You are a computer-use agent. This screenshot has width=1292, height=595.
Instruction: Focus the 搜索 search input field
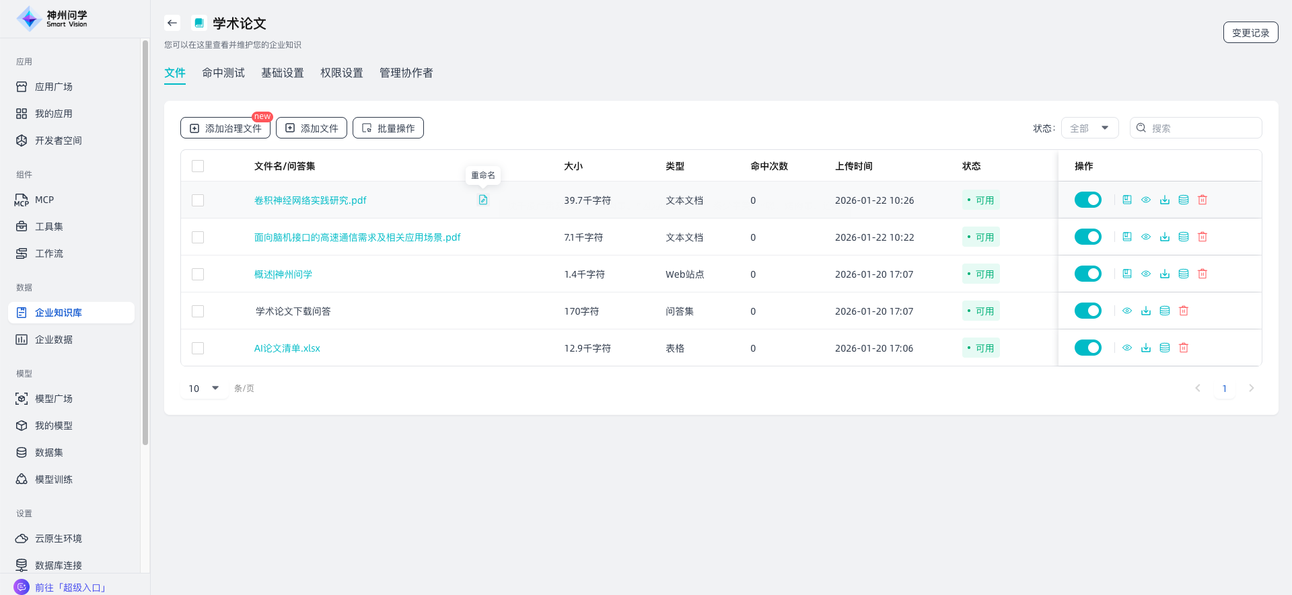pyautogui.click(x=1203, y=128)
